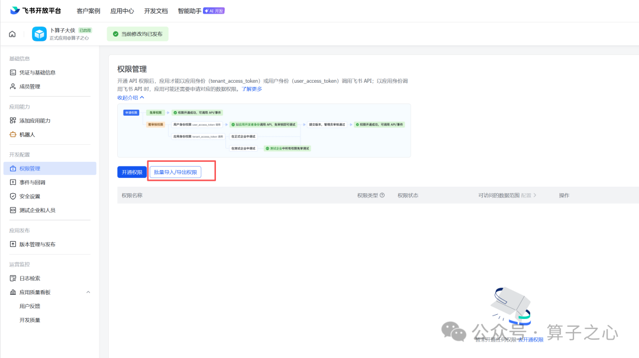This screenshot has width=639, height=358.
Task: Collapse the 应用质量看板 chevron
Action: point(88,292)
